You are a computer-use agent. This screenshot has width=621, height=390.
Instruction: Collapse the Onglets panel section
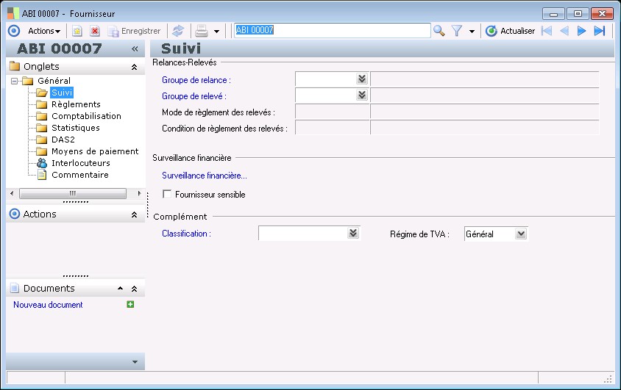(134, 67)
